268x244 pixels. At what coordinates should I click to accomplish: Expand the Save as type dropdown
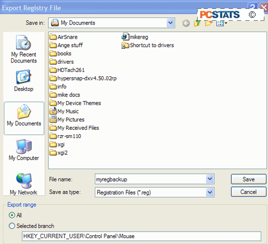tap(210, 192)
